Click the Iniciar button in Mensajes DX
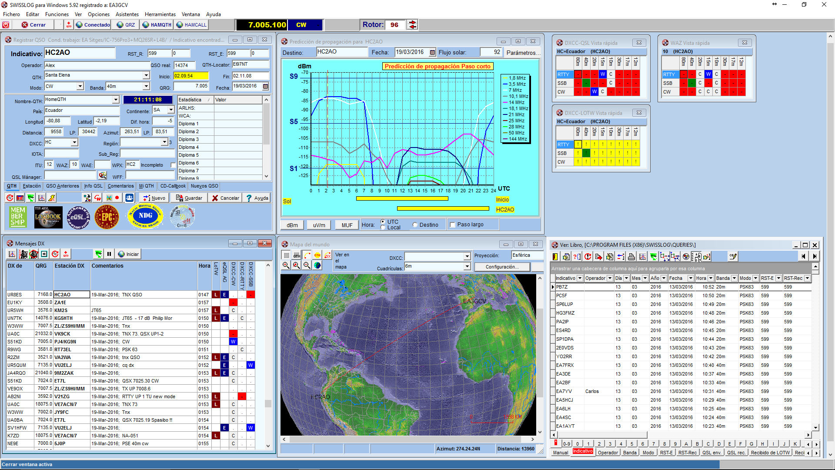Image resolution: width=835 pixels, height=470 pixels. click(128, 254)
